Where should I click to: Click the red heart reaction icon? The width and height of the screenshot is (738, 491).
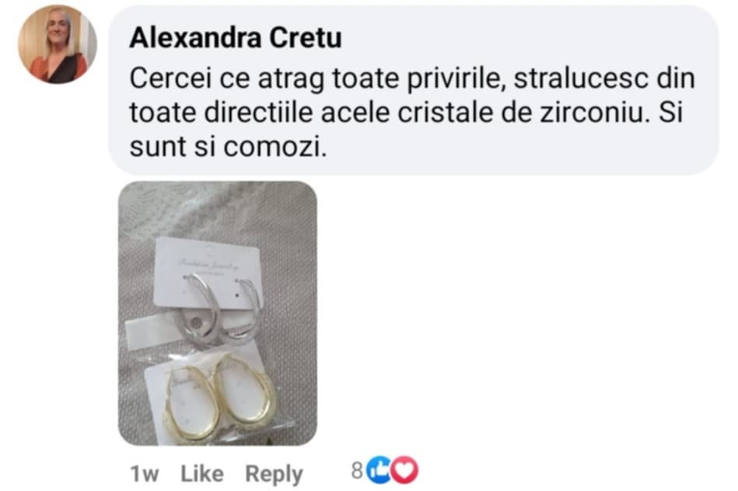coord(404,470)
